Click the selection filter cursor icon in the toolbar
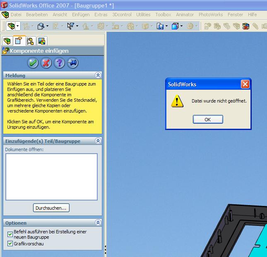This screenshot has height=257, width=267. click(70, 26)
